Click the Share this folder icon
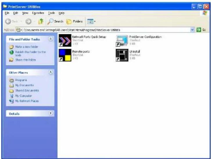The width and height of the screenshot is (211, 159). (11, 60)
